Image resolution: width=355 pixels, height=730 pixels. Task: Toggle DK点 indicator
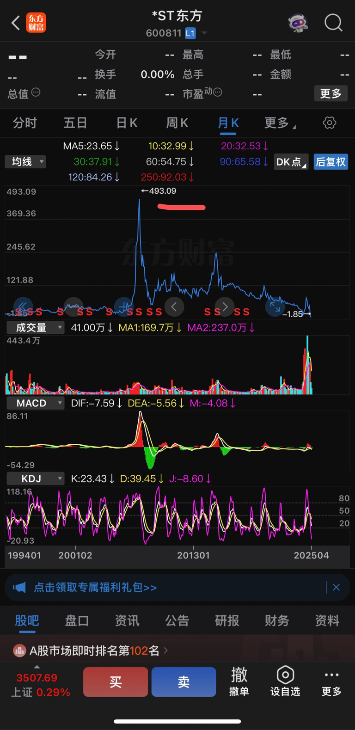291,162
